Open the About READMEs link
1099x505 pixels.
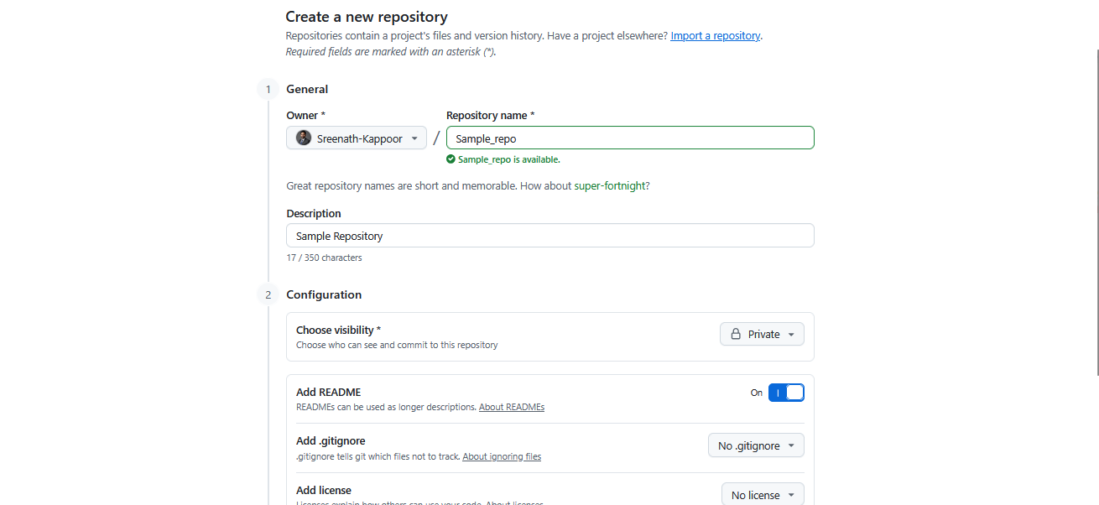[x=512, y=407]
